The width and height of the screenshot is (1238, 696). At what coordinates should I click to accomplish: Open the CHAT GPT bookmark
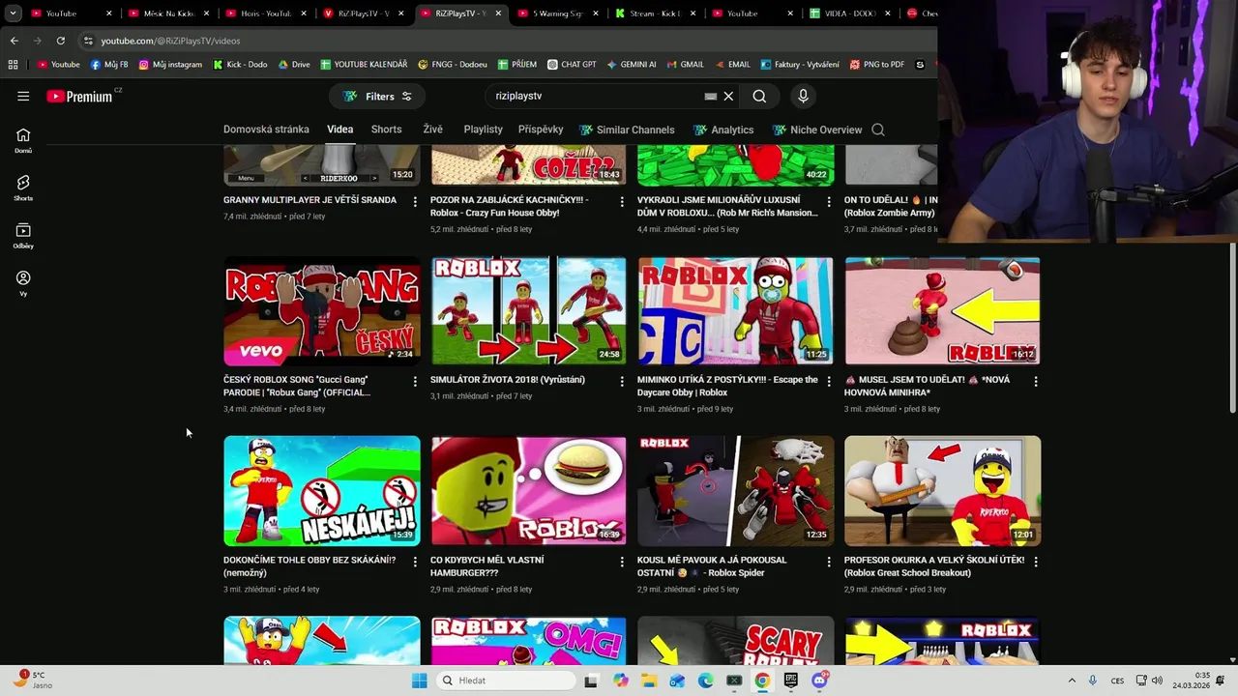point(572,65)
